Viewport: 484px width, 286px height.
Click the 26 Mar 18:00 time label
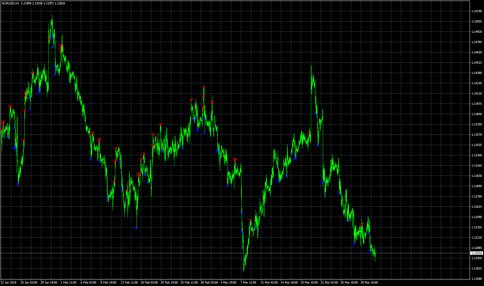pyautogui.click(x=349, y=283)
